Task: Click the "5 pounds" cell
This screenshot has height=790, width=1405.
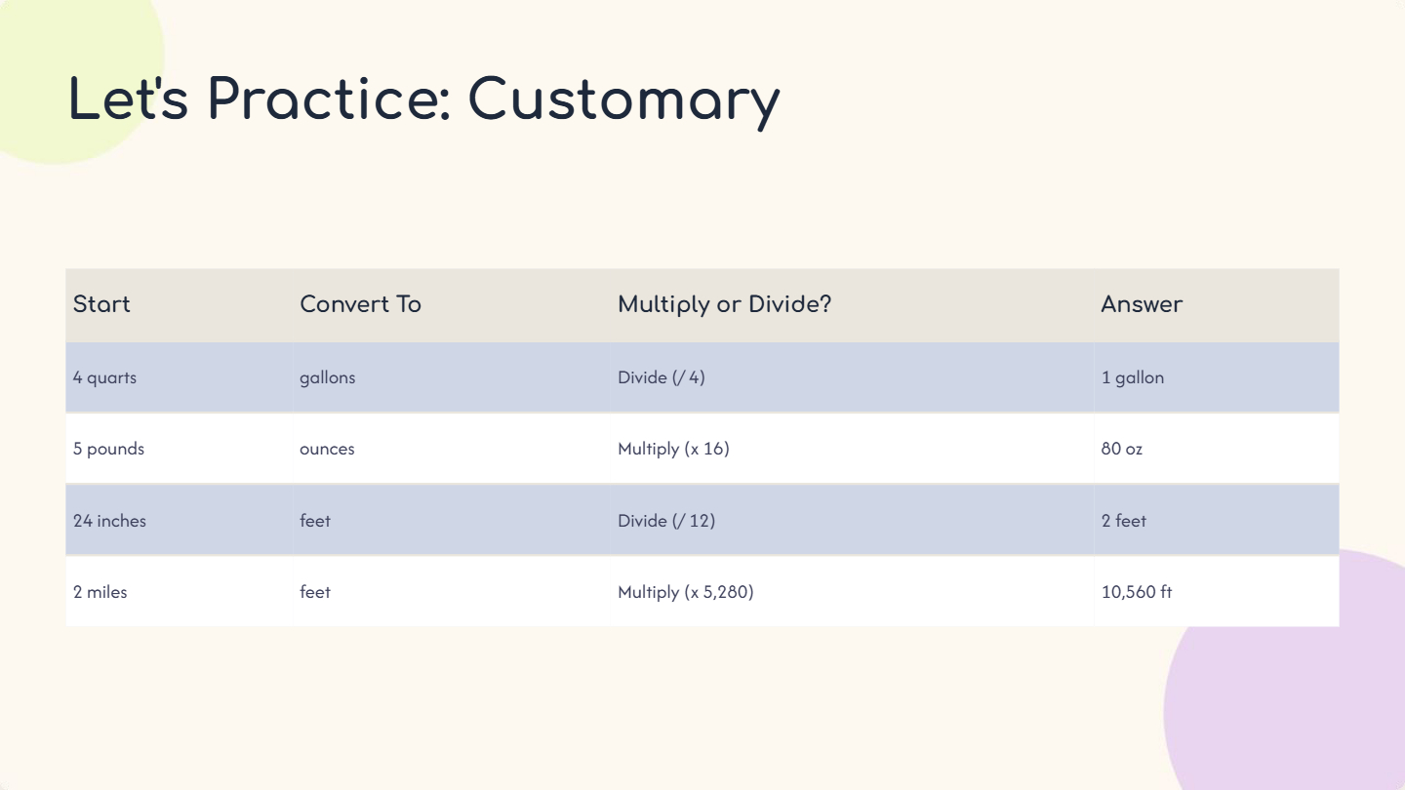Action: pos(108,450)
